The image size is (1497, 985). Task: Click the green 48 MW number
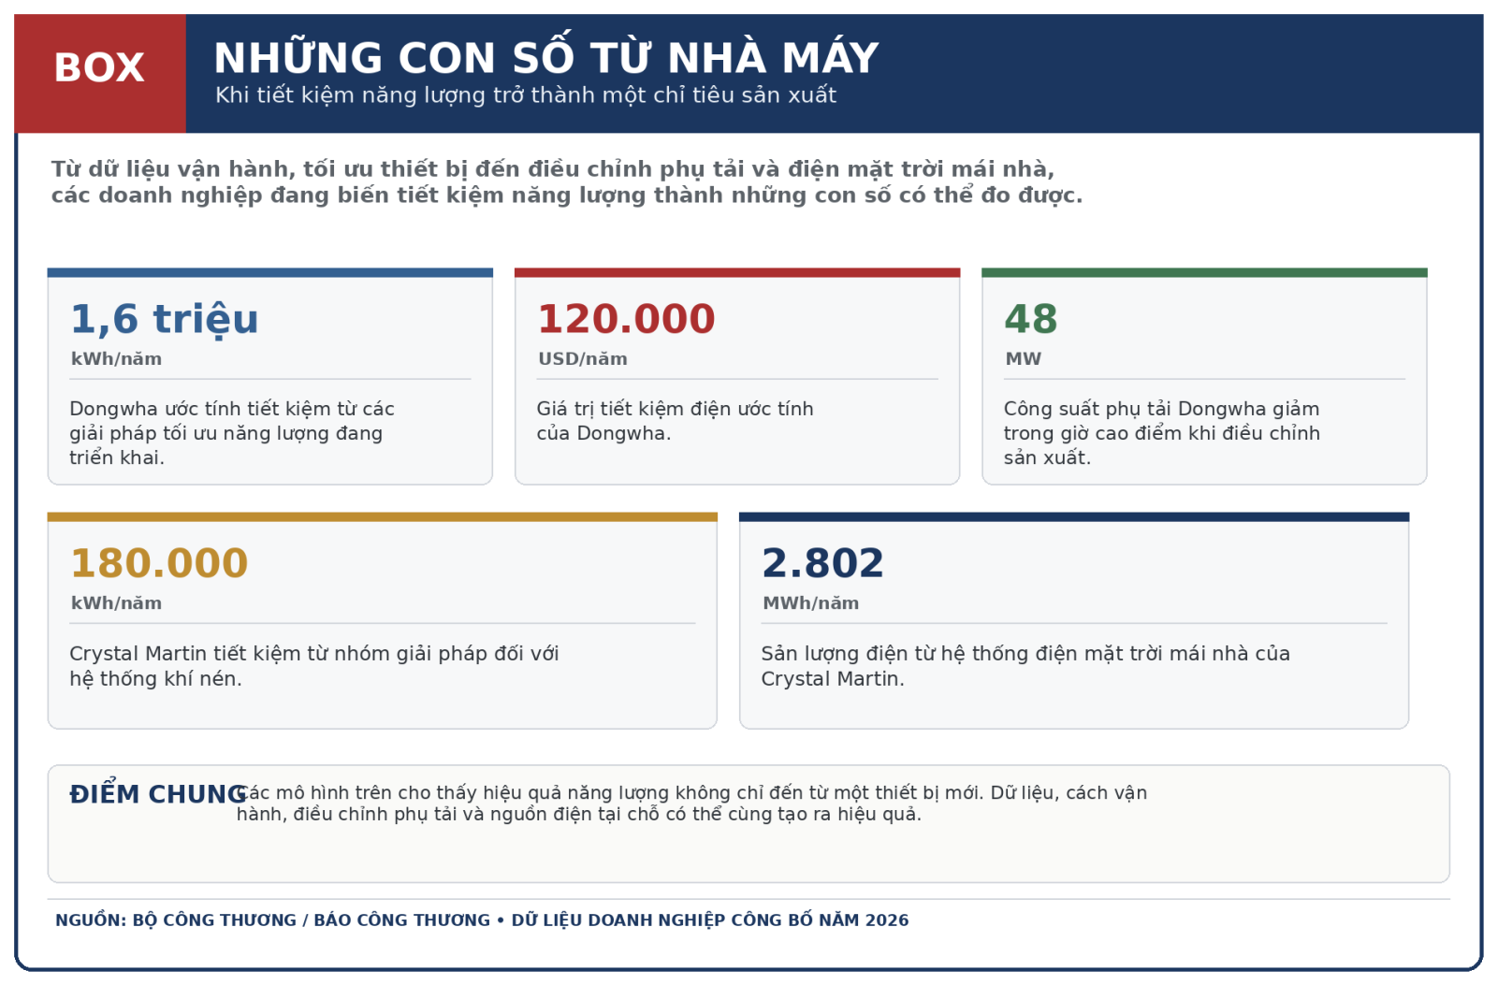click(1031, 319)
